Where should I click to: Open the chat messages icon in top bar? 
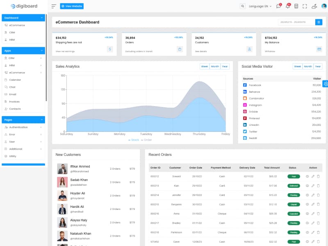(x=279, y=6)
